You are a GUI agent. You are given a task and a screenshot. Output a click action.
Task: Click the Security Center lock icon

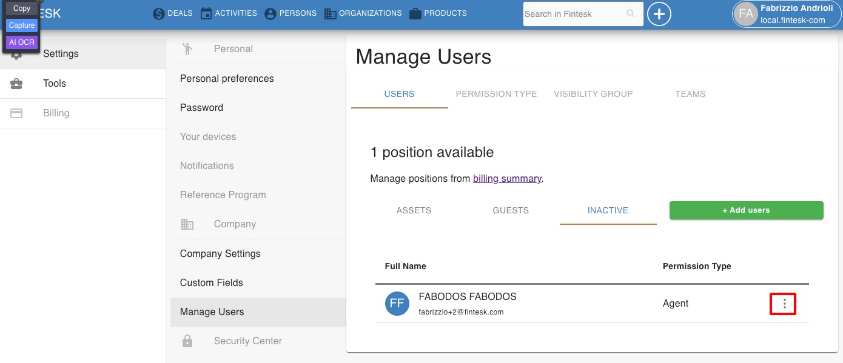click(187, 341)
